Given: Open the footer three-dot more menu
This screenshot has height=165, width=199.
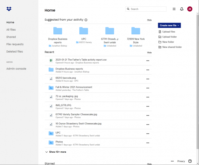Looking at the screenshot, I should (x=172, y=161).
